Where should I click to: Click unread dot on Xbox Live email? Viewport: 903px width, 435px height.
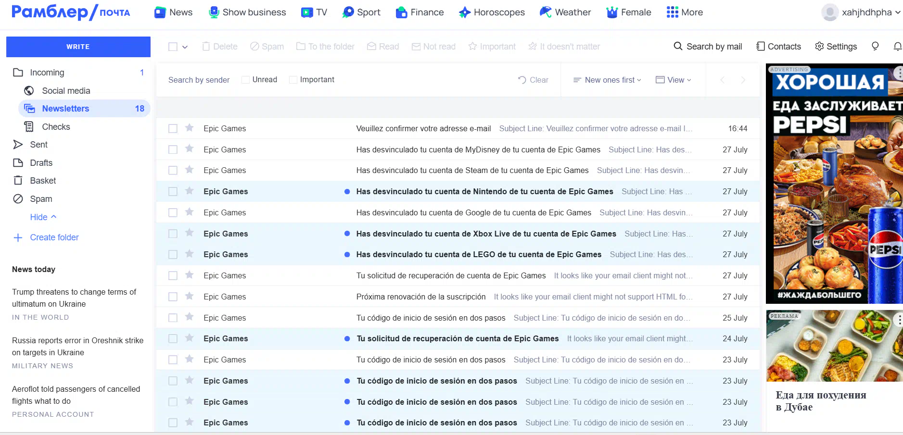tap(347, 234)
